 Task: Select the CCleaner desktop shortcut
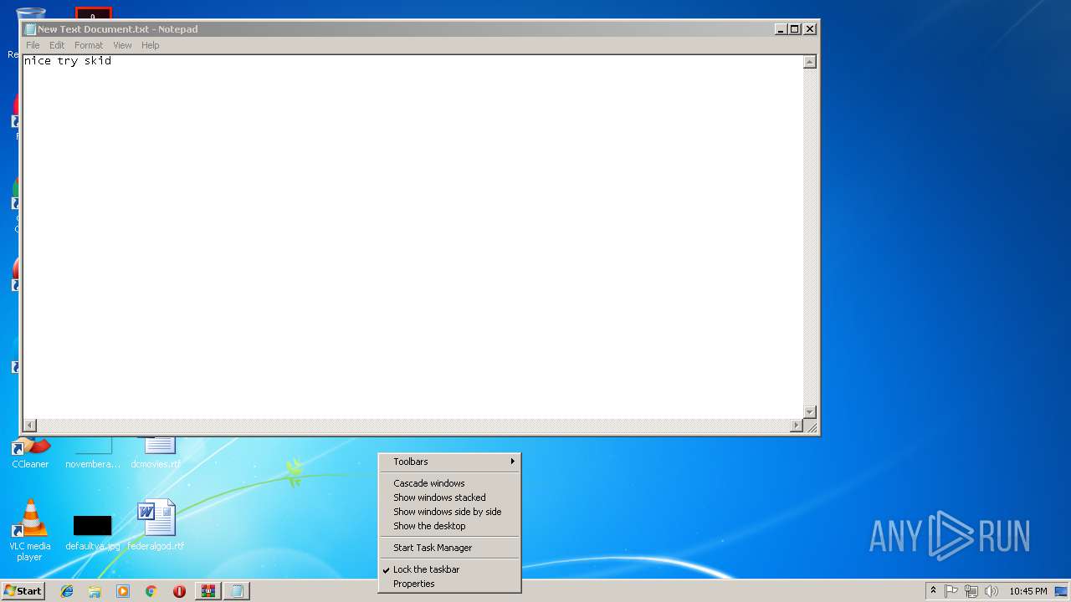pyautogui.click(x=30, y=452)
